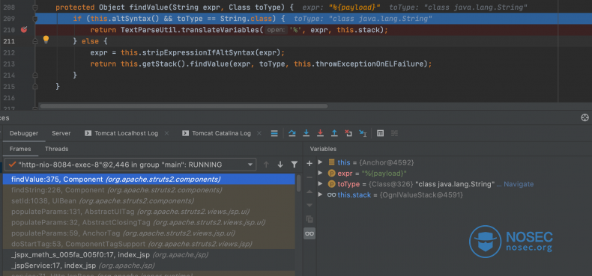
Task: Close the Tomcat Localhost Log tab
Action: (166, 133)
